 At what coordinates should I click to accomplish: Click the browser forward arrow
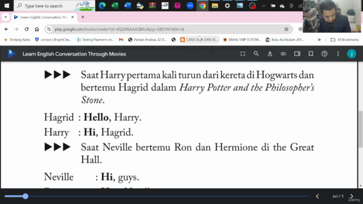(x=16, y=29)
